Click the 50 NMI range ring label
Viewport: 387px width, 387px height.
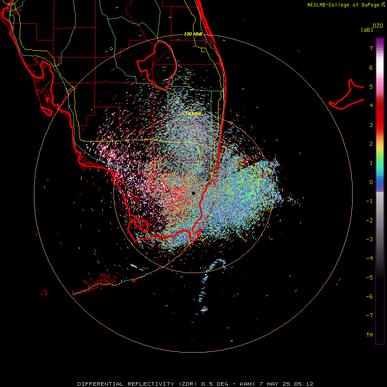tap(193, 114)
